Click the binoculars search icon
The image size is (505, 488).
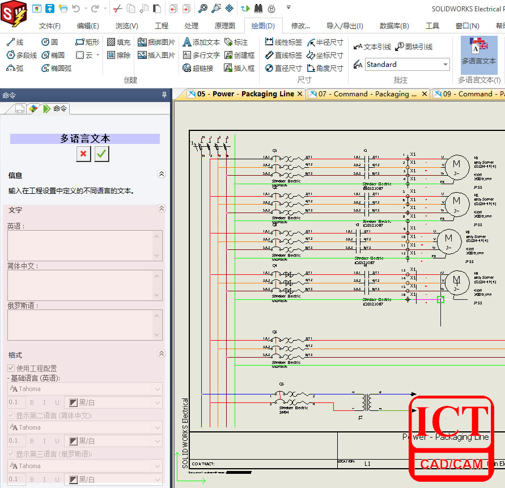[258, 9]
